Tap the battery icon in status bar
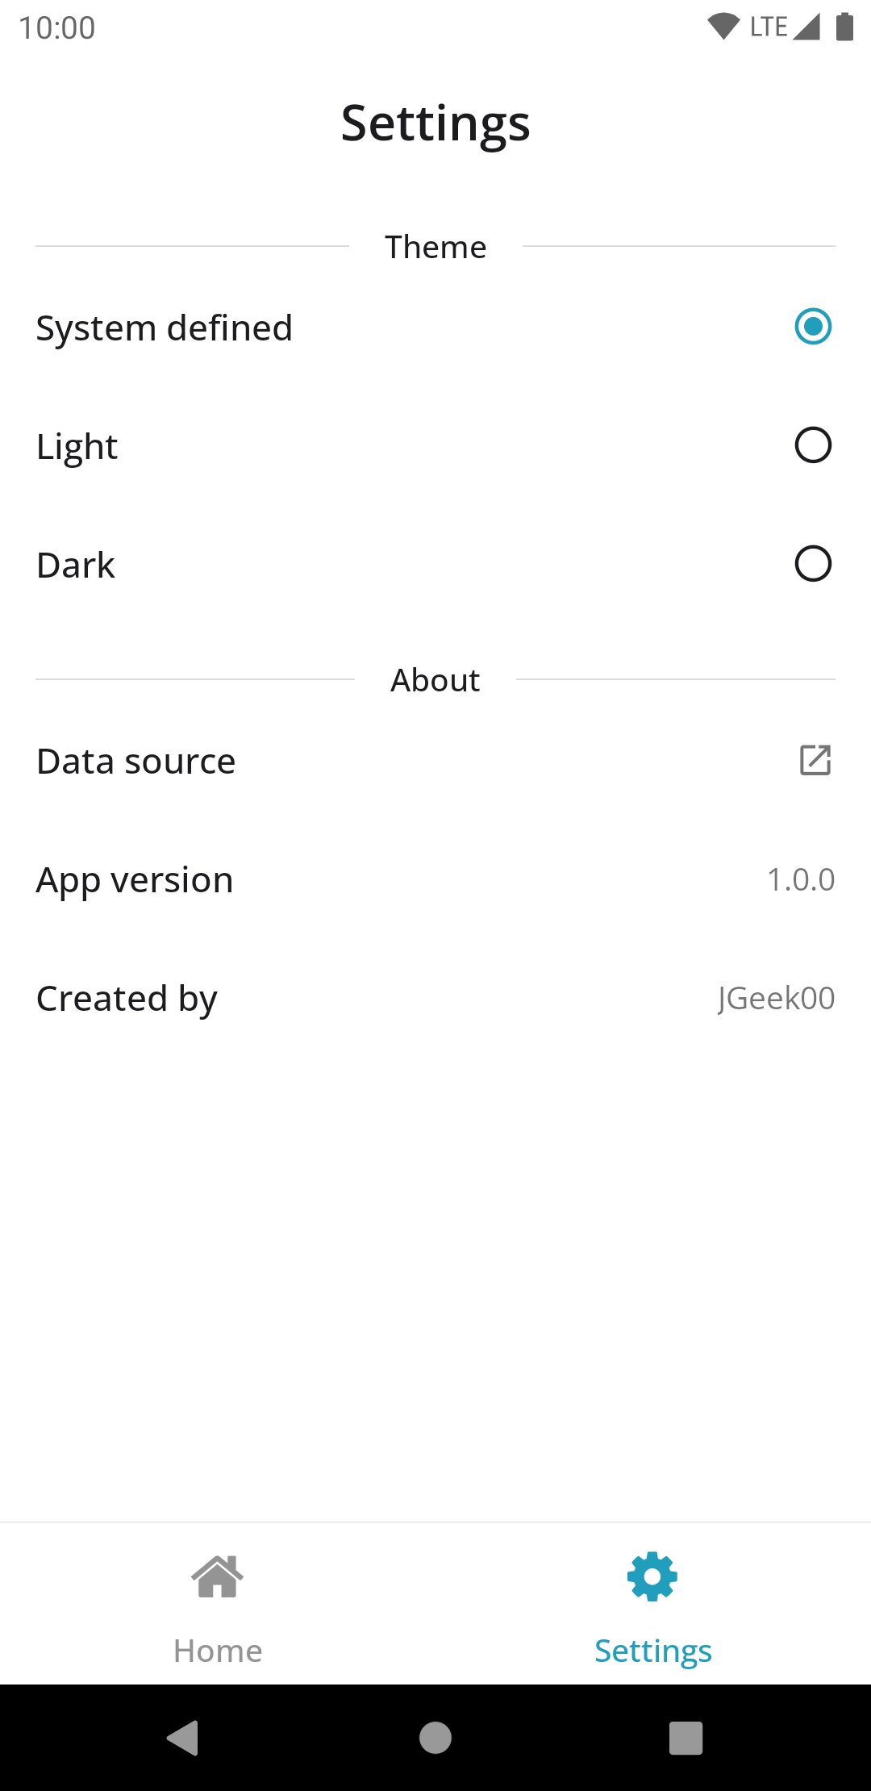The width and height of the screenshot is (871, 1791). click(x=844, y=27)
